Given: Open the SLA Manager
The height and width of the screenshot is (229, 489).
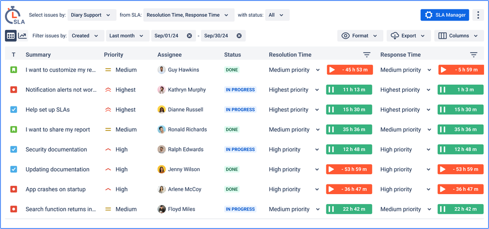Looking at the screenshot, I should tap(445, 15).
